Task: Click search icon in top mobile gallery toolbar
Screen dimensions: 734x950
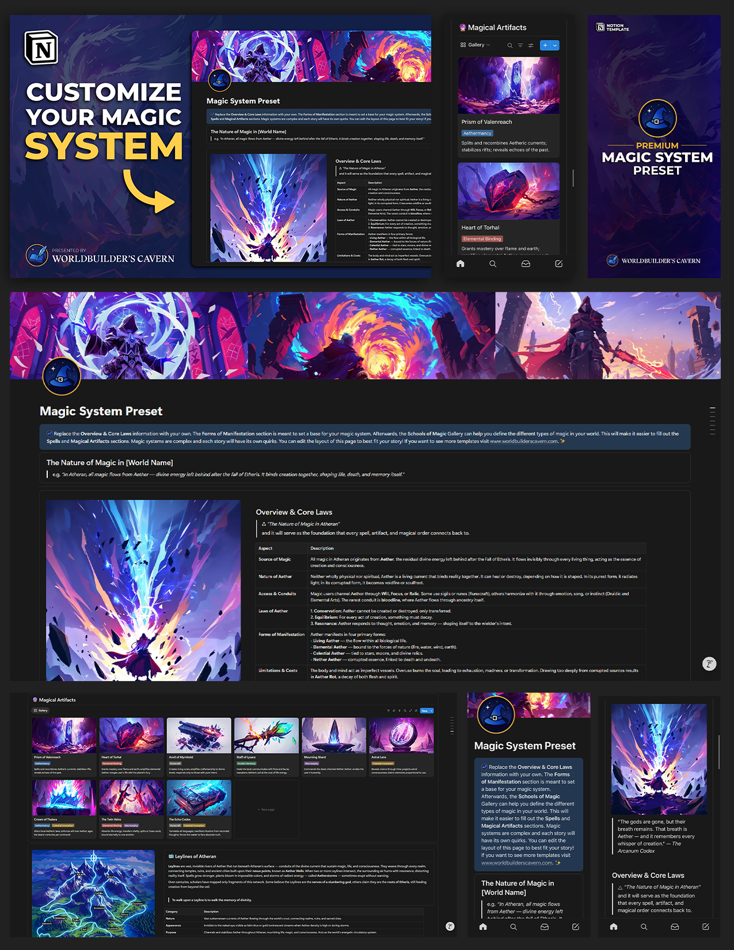Action: click(509, 45)
